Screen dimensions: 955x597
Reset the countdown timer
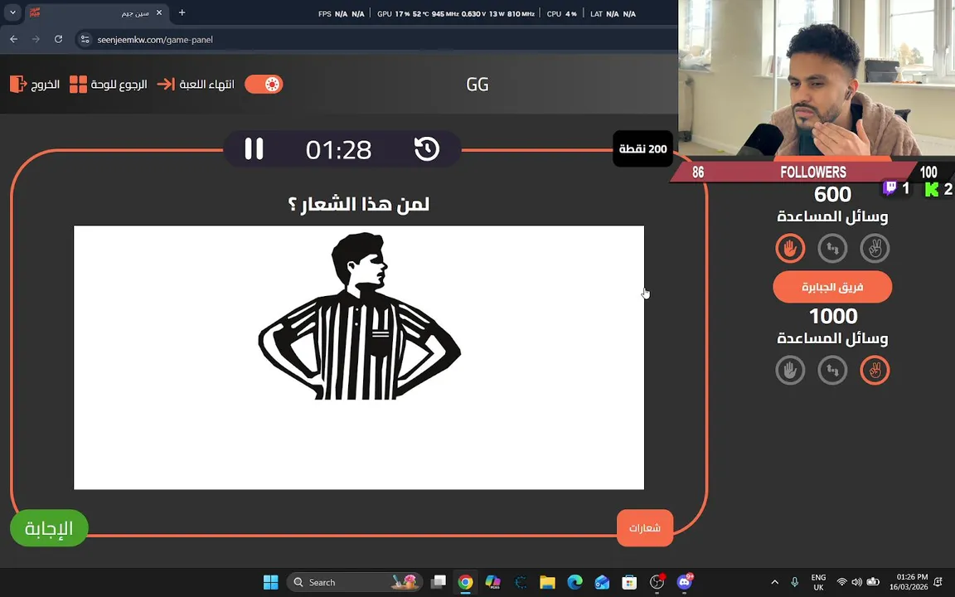point(427,148)
